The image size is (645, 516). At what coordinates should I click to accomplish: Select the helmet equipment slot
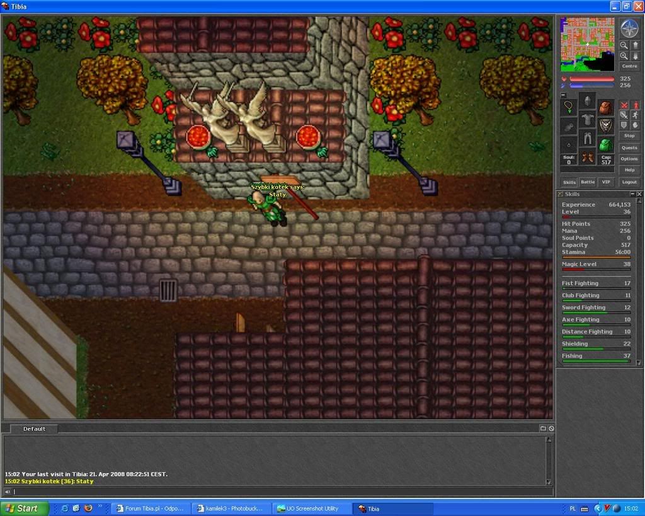tap(588, 101)
